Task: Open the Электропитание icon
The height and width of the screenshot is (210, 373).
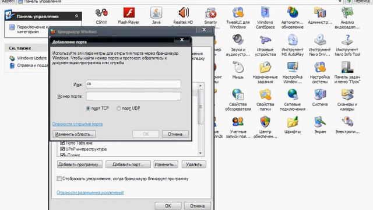Action: tap(347, 122)
